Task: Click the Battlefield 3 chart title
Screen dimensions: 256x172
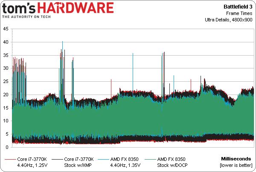Action: (x=238, y=7)
